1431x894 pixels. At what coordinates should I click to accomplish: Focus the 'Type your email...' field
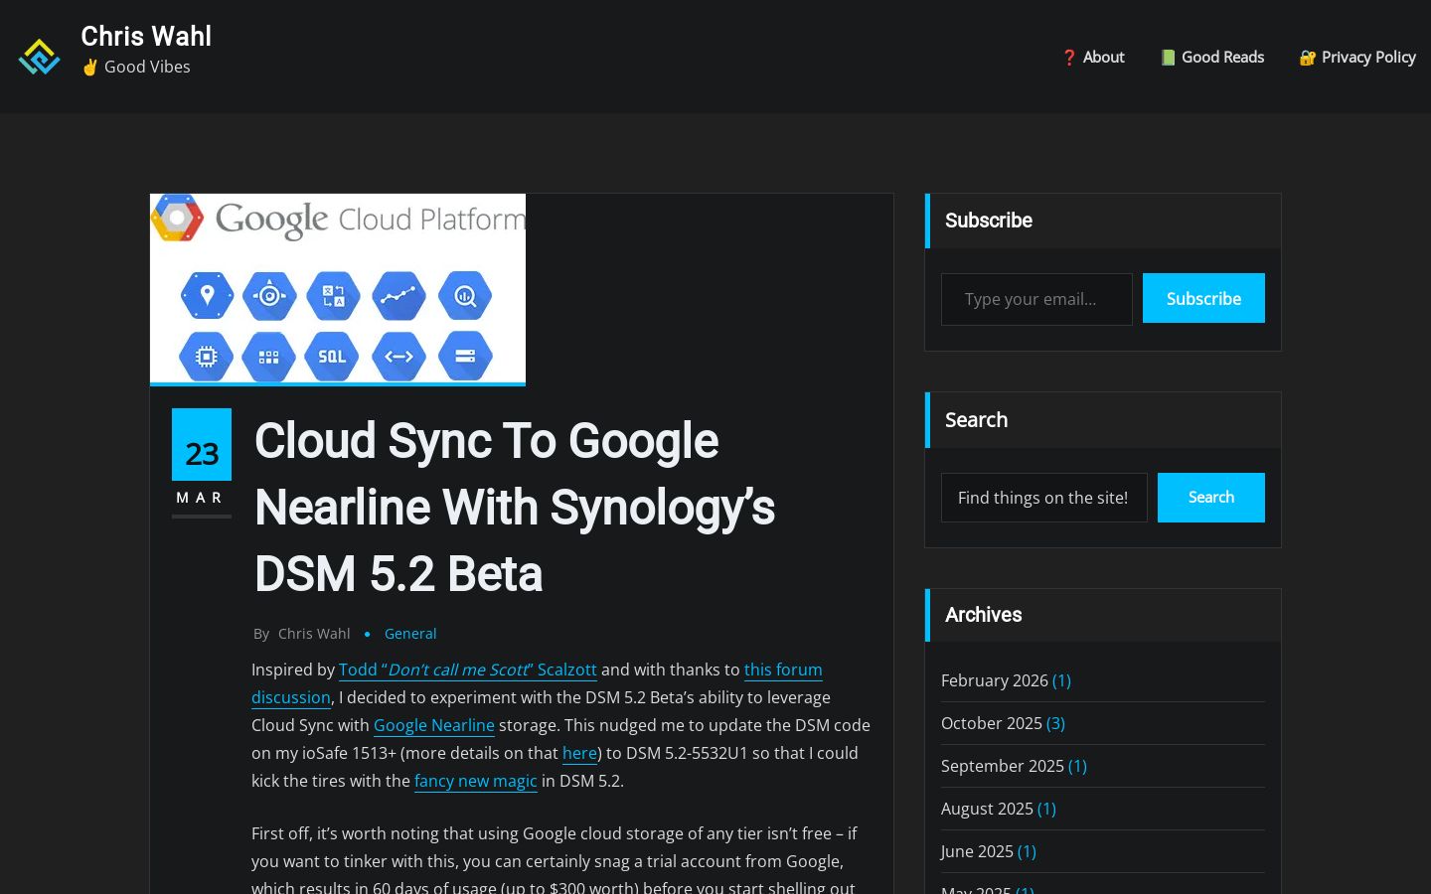click(x=1036, y=299)
